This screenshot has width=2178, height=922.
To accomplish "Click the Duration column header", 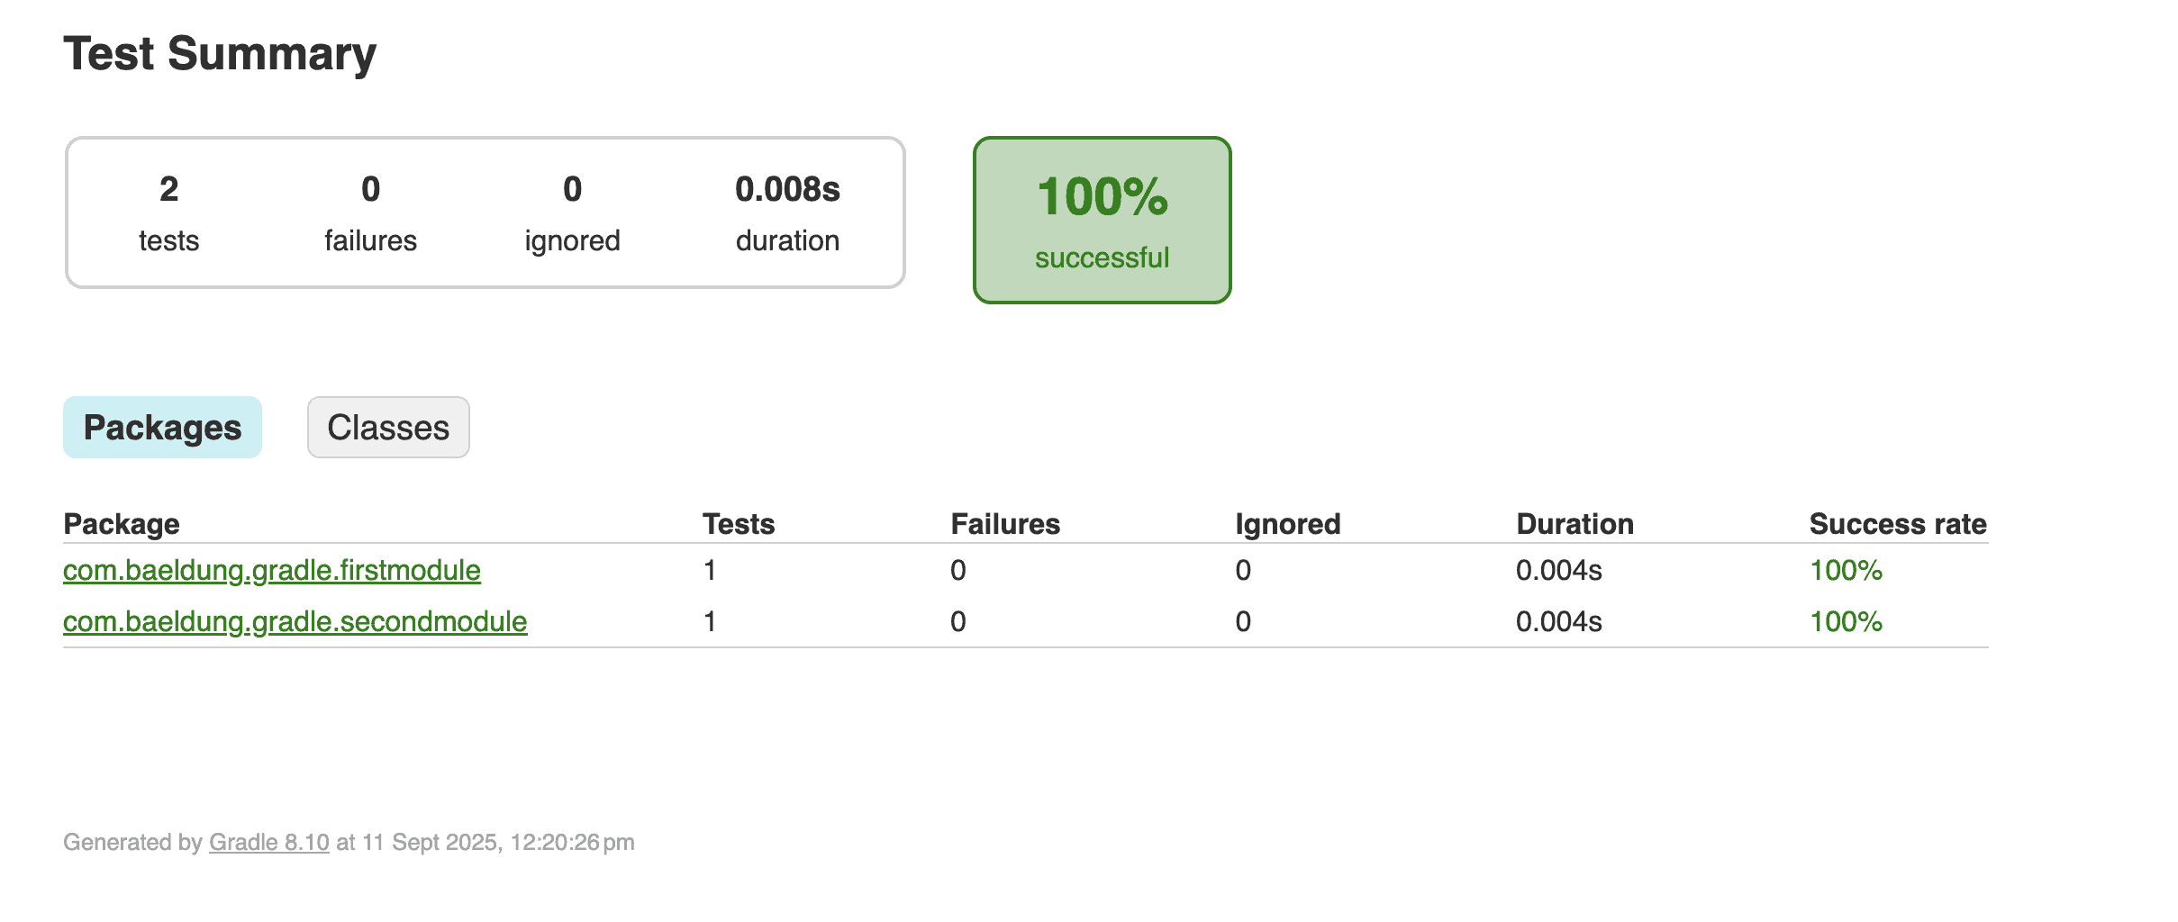I will pyautogui.click(x=1575, y=523).
